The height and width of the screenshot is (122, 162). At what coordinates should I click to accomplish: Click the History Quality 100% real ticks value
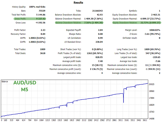[x=37, y=7]
